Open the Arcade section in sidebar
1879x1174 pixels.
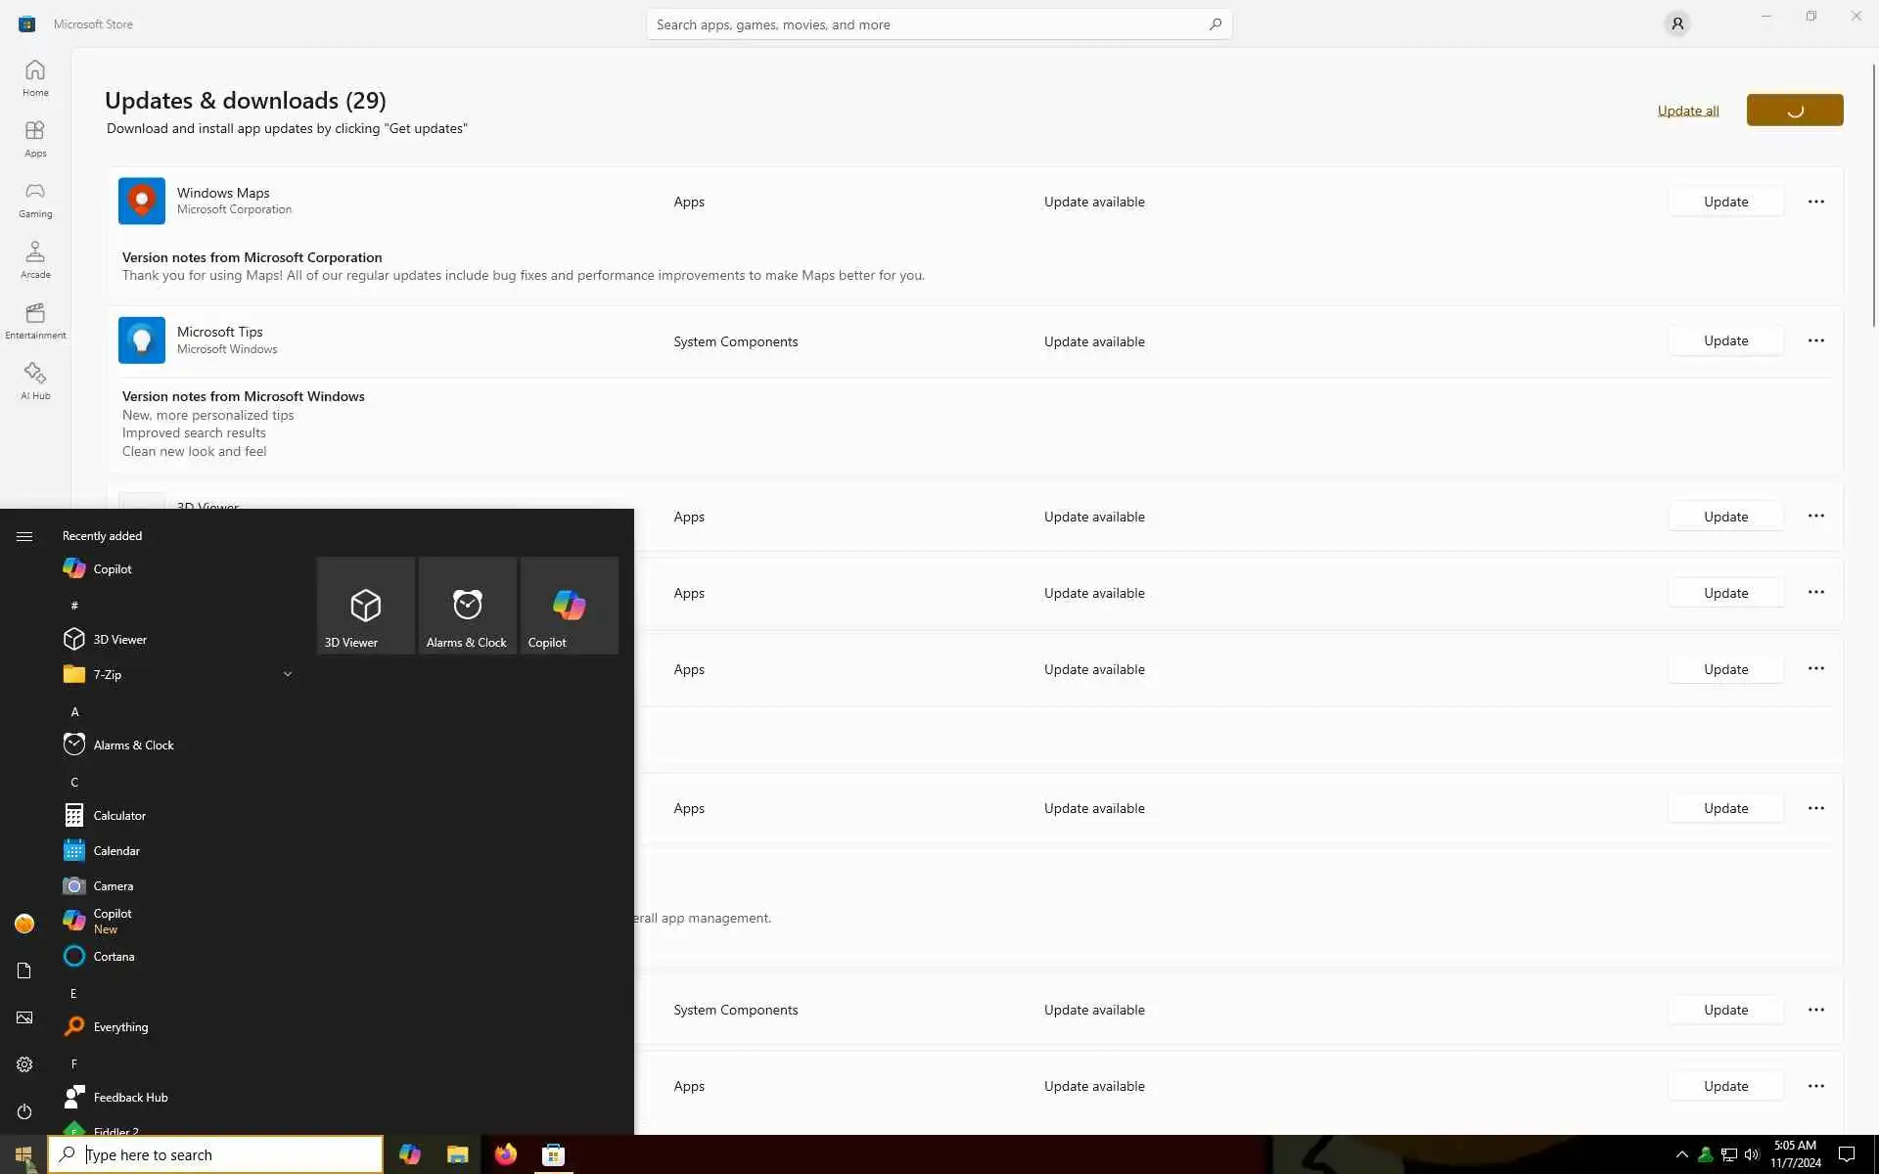coord(35,260)
